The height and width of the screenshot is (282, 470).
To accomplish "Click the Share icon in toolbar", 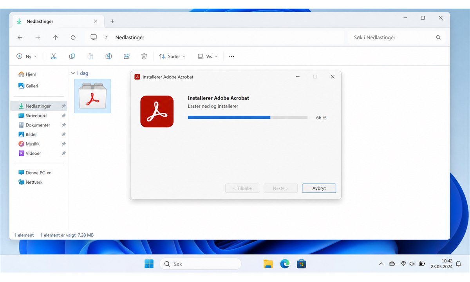I will coord(127,56).
